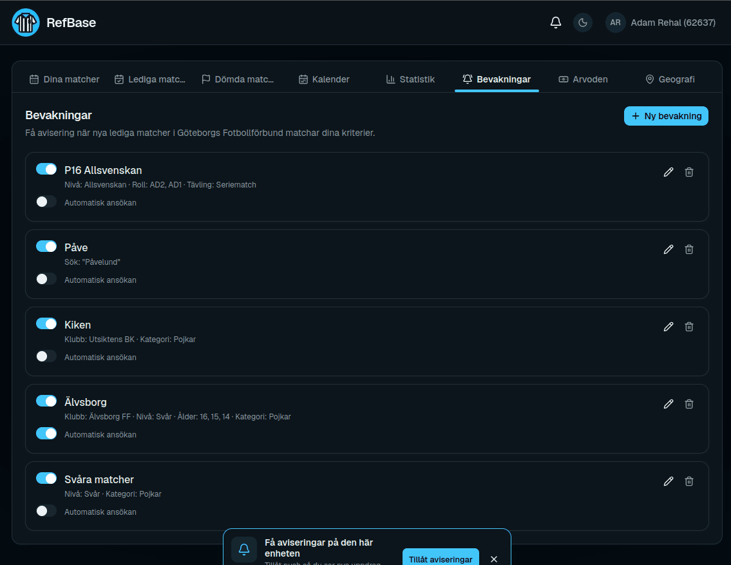Edit the P16 Allsvenskan watch with pencil
The image size is (731, 565).
[x=668, y=172]
